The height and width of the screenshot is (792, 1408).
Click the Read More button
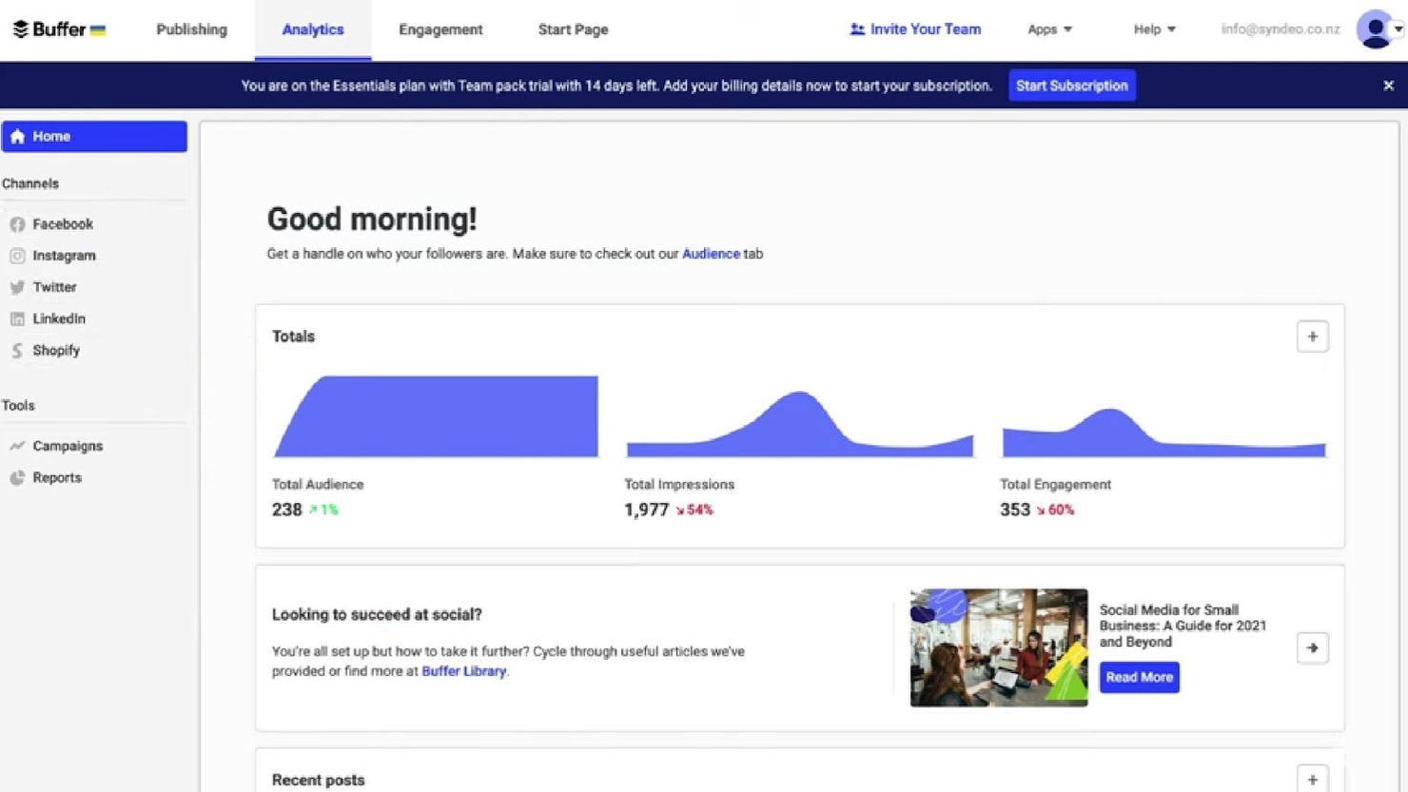coord(1139,677)
